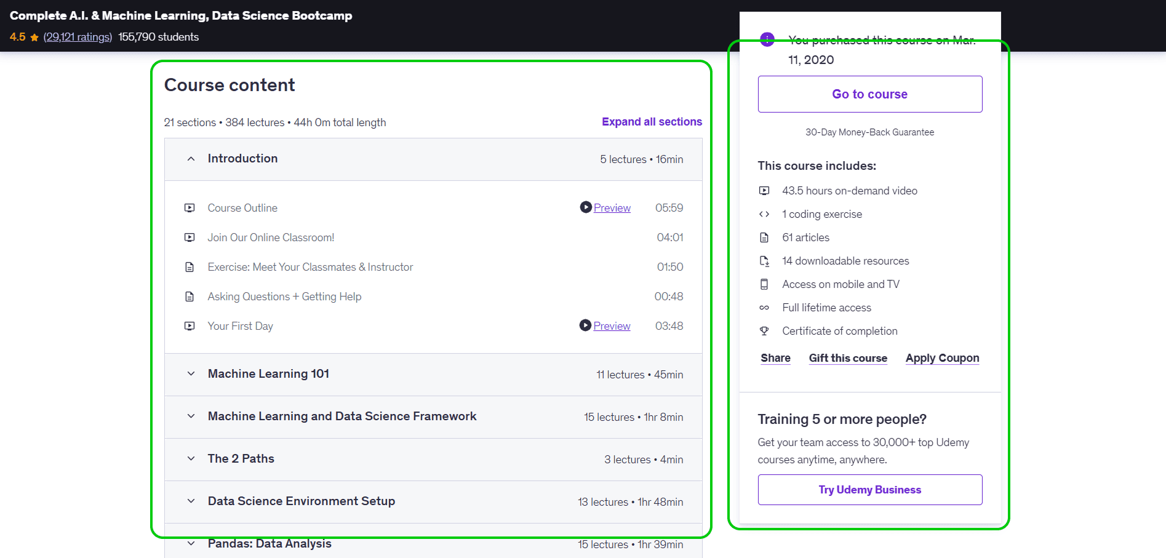Screen dimensions: 1166x558
Task: Click the article icon beside Exercise: Meet Your Classmates
Action: pyautogui.click(x=190, y=267)
